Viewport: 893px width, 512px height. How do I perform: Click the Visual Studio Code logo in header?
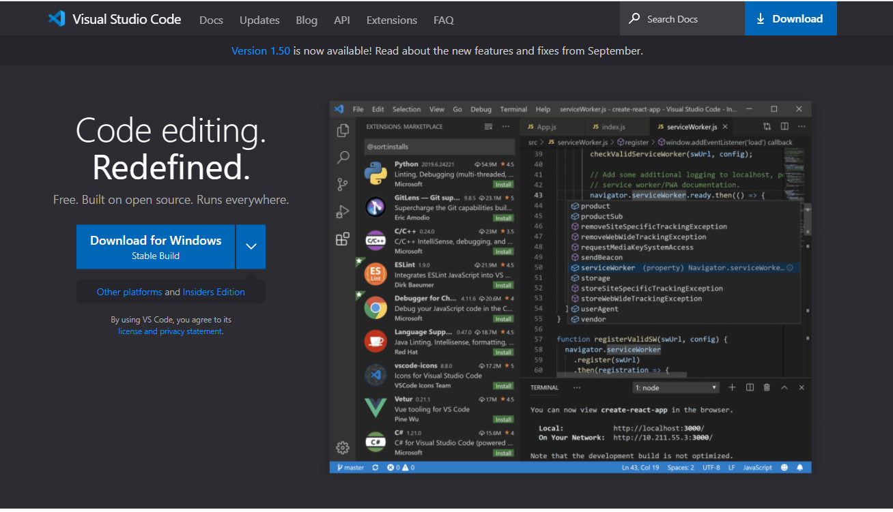pos(115,19)
